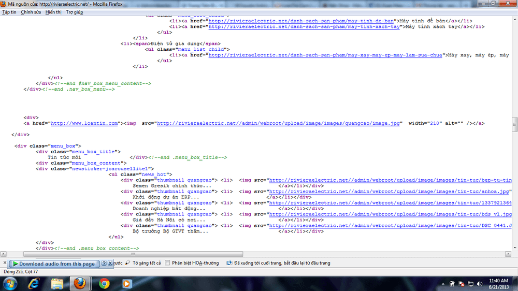Click the Firefox taskbar icon
Viewport: 518px width, 291px height.
pyautogui.click(x=80, y=284)
